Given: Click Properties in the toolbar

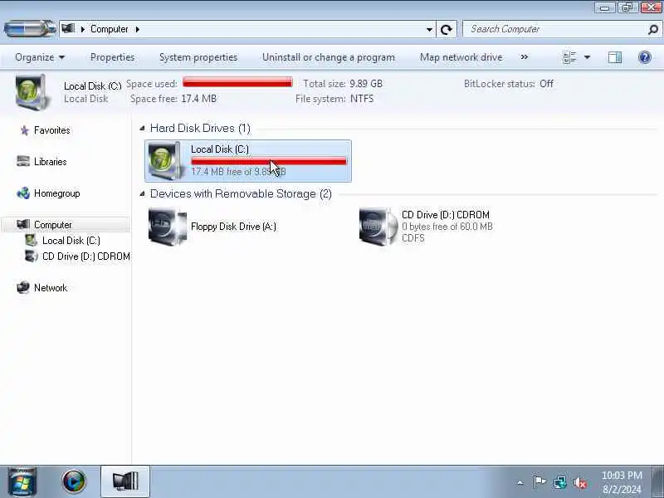Looking at the screenshot, I should [x=112, y=57].
